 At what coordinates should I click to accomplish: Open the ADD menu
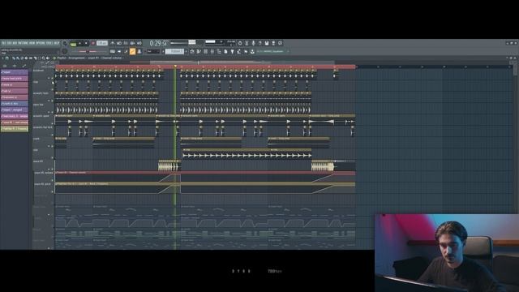tap(15, 43)
